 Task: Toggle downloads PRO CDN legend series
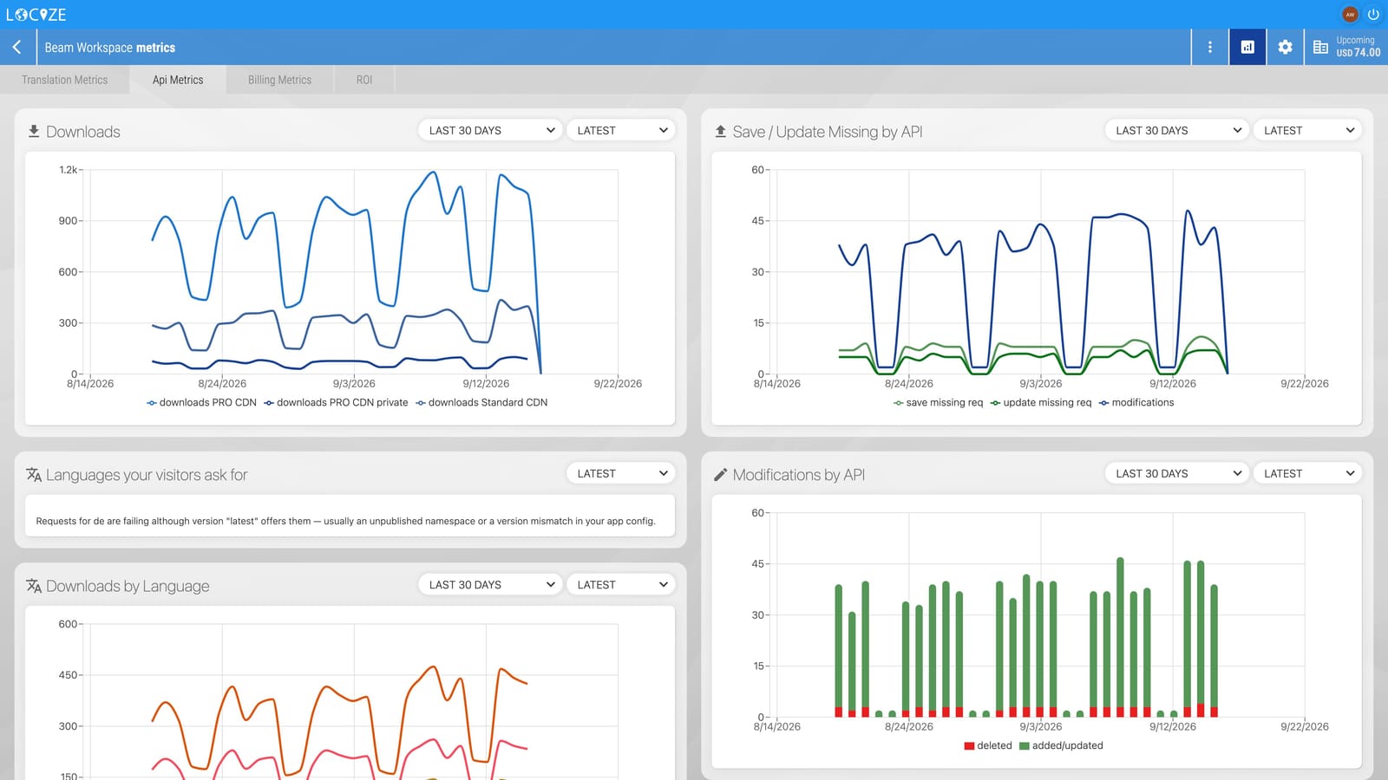pyautogui.click(x=202, y=403)
